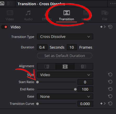Select center on edit alignment

click(x=65, y=67)
